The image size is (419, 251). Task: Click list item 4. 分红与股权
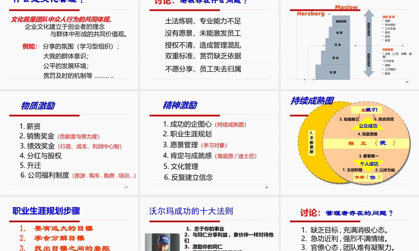tap(41, 156)
